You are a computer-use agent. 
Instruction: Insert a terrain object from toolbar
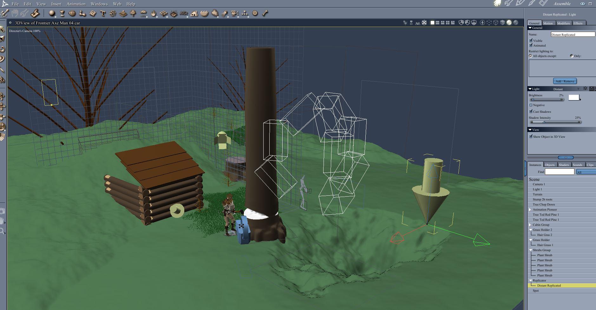(123, 13)
